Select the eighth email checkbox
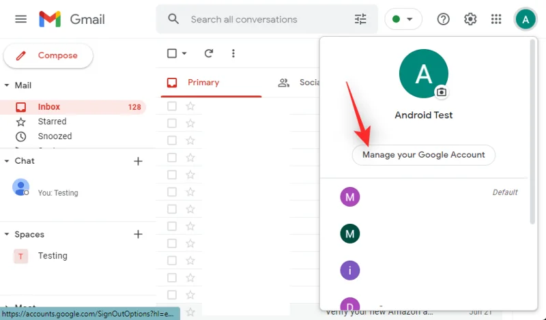The image size is (546, 320). [172, 226]
